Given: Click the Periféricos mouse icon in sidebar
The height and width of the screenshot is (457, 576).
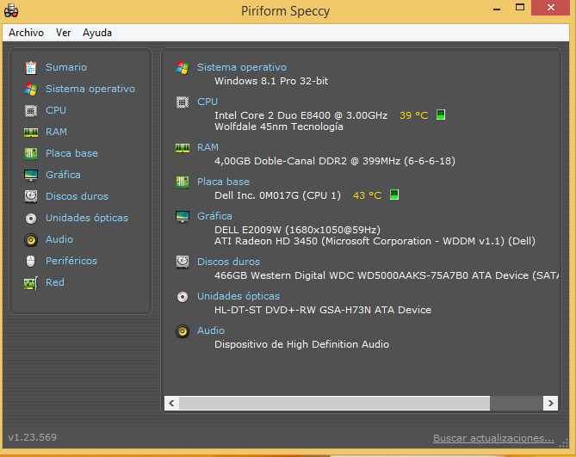Looking at the screenshot, I should click(x=31, y=262).
